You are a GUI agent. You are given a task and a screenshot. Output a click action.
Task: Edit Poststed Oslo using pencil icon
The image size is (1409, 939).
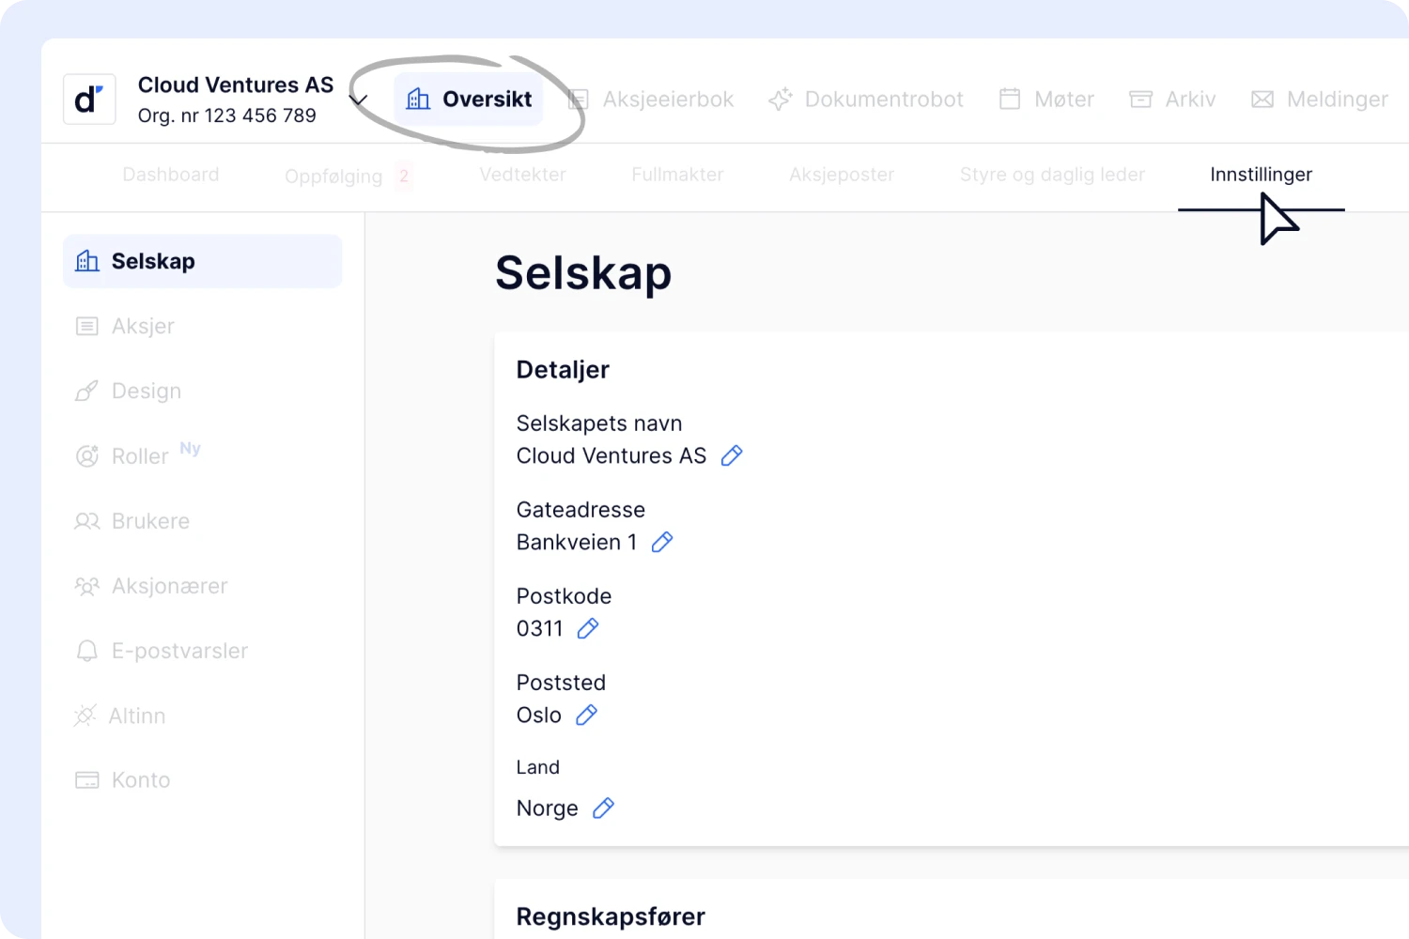pyautogui.click(x=586, y=716)
